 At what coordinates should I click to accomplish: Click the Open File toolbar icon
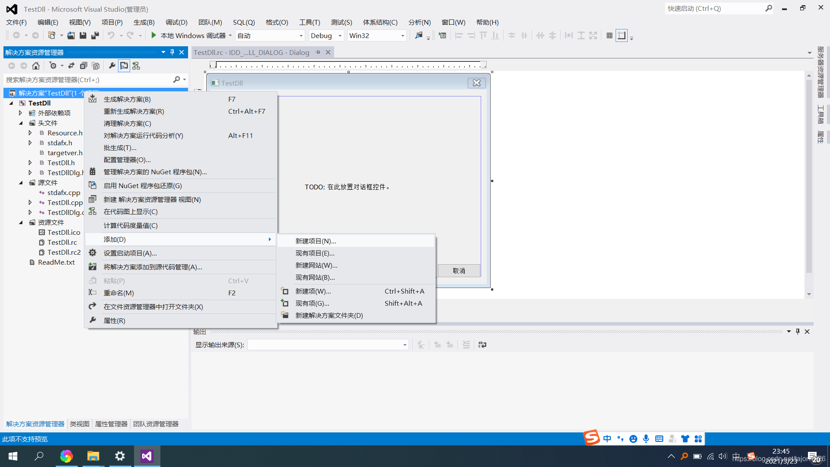[x=71, y=35]
